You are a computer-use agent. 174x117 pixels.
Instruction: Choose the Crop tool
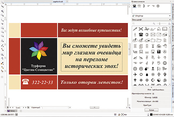point(2,11)
